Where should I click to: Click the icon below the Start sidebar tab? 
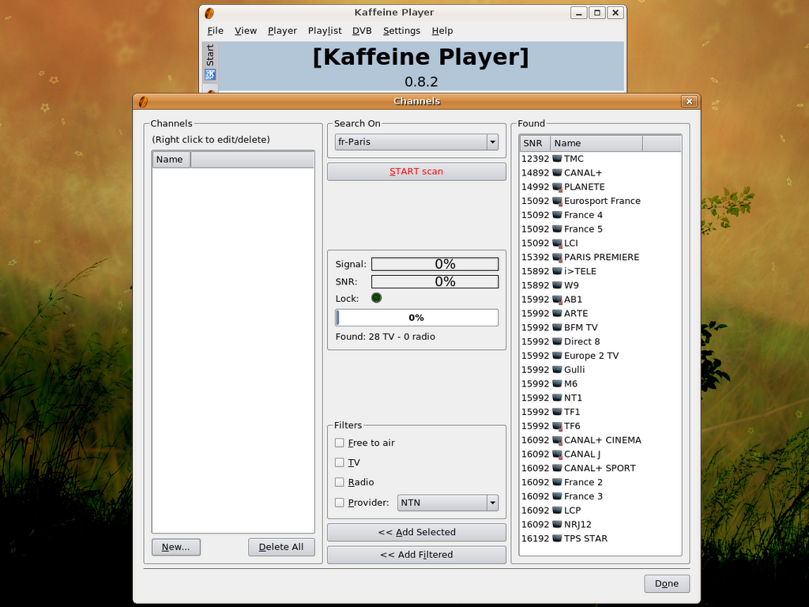[210, 75]
